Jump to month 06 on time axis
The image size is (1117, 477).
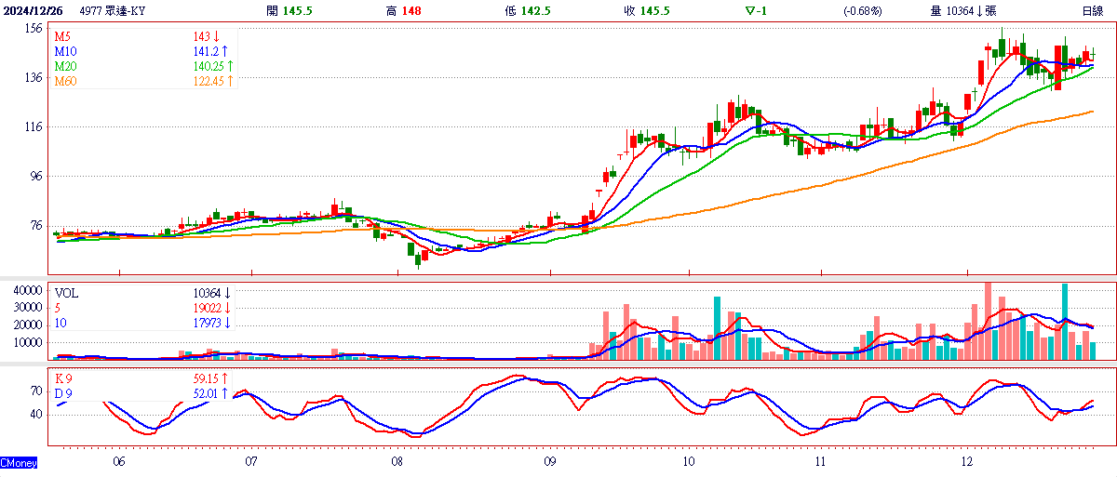tap(119, 461)
